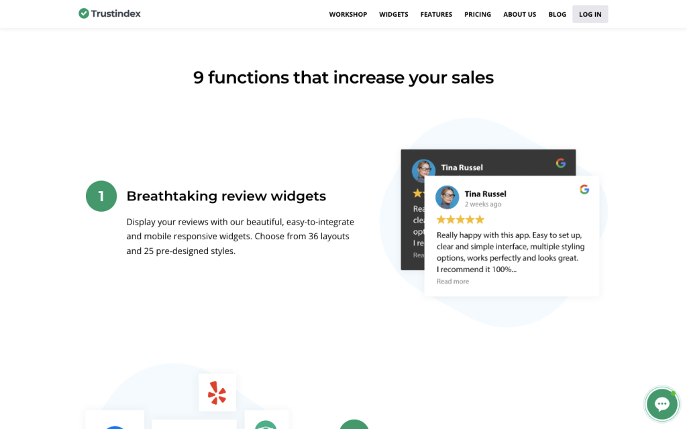This screenshot has width=687, height=429.
Task: Open the Workshop menu item
Action: coord(348,15)
